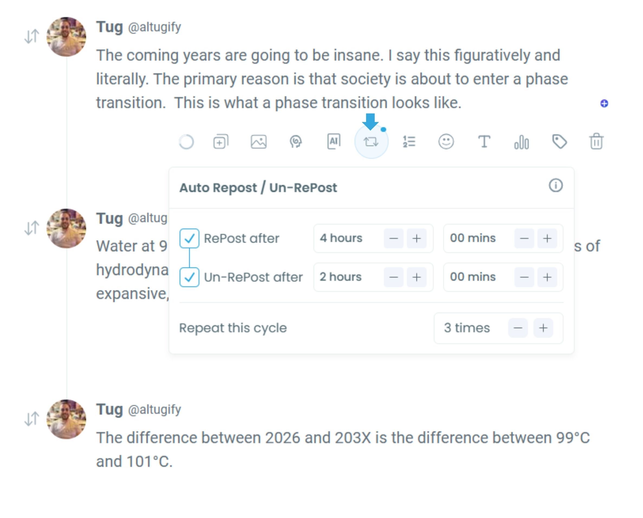Increase RePost hours with plus button

coord(417,238)
